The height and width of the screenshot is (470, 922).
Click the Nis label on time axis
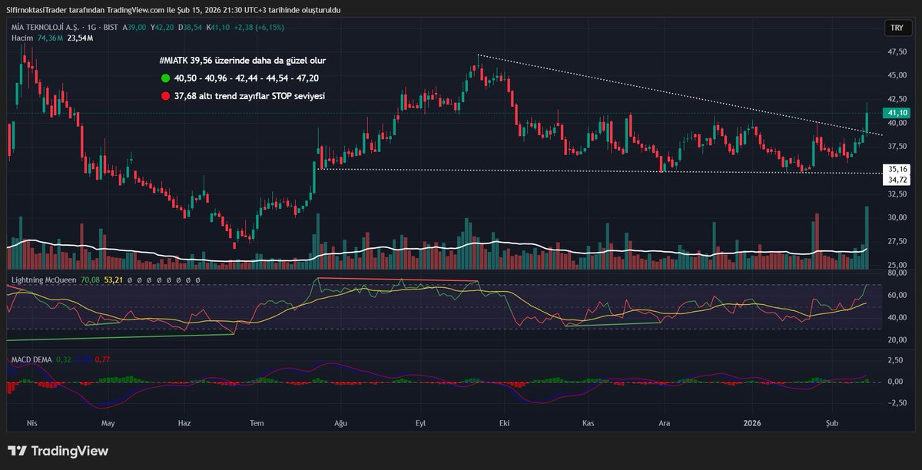pos(32,423)
